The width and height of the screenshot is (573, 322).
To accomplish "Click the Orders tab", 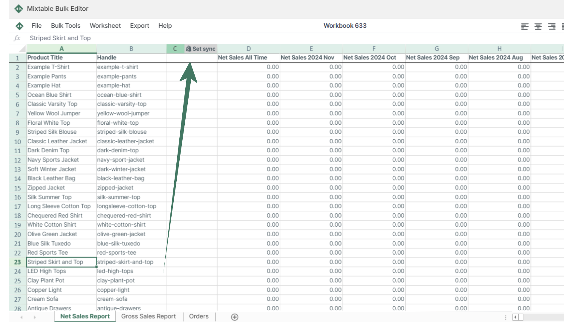I will 198,317.
